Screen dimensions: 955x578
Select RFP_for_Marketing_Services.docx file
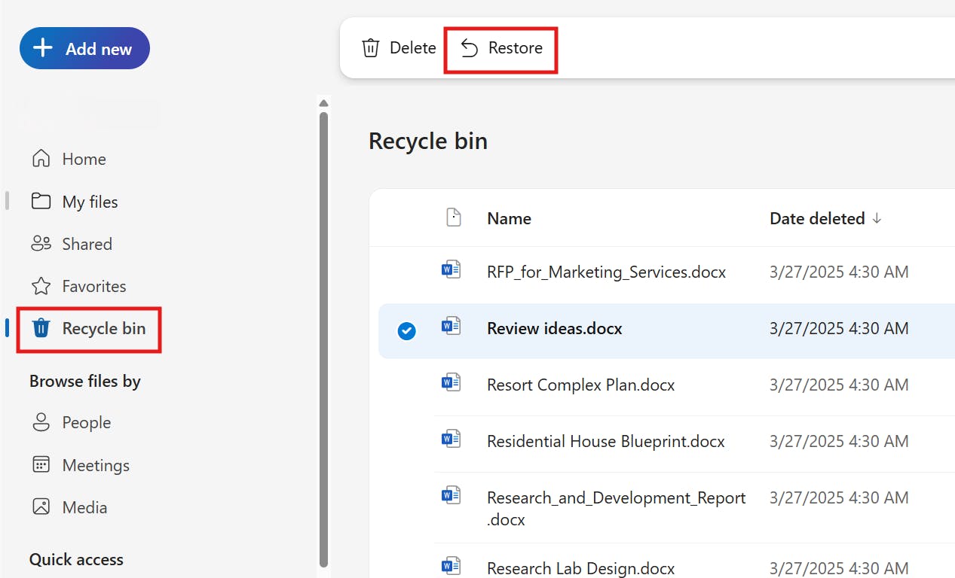tap(606, 272)
